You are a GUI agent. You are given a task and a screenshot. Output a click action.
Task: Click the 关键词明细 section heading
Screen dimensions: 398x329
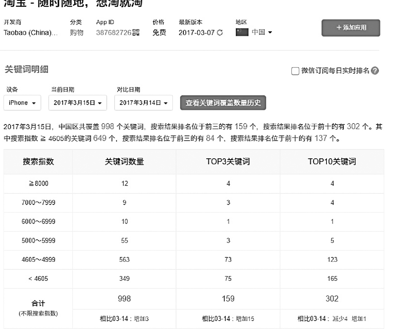pyautogui.click(x=26, y=69)
